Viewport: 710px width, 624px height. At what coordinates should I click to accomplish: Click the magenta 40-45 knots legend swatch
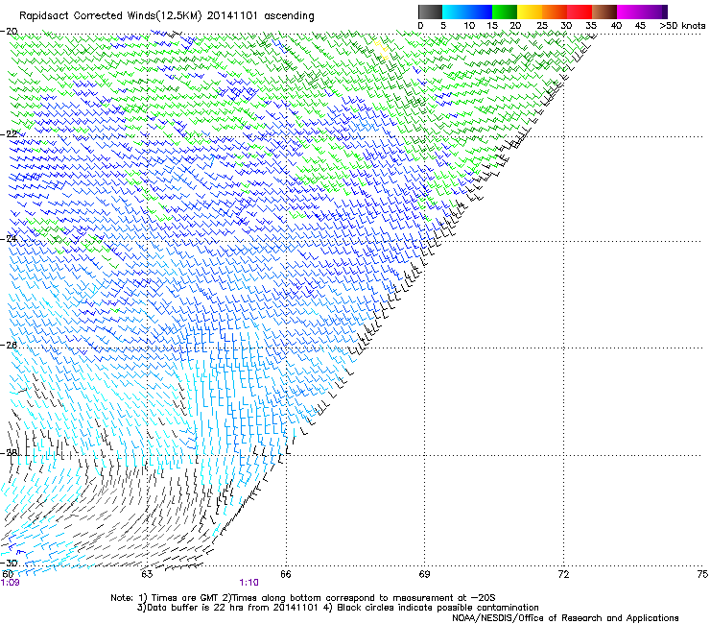coord(629,12)
